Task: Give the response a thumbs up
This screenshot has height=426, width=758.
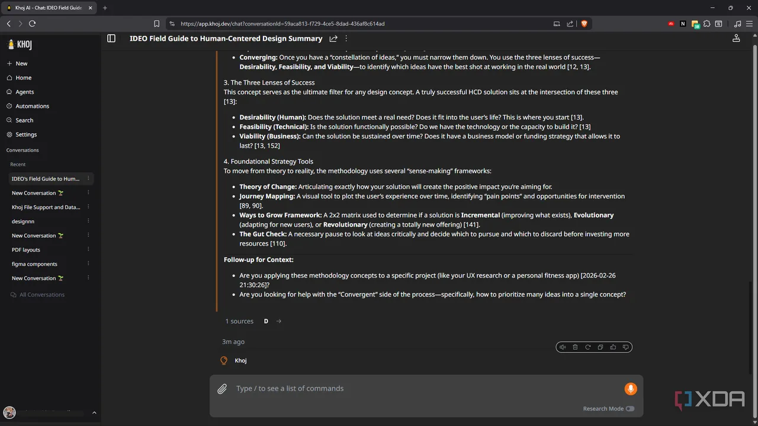Action: click(x=613, y=347)
